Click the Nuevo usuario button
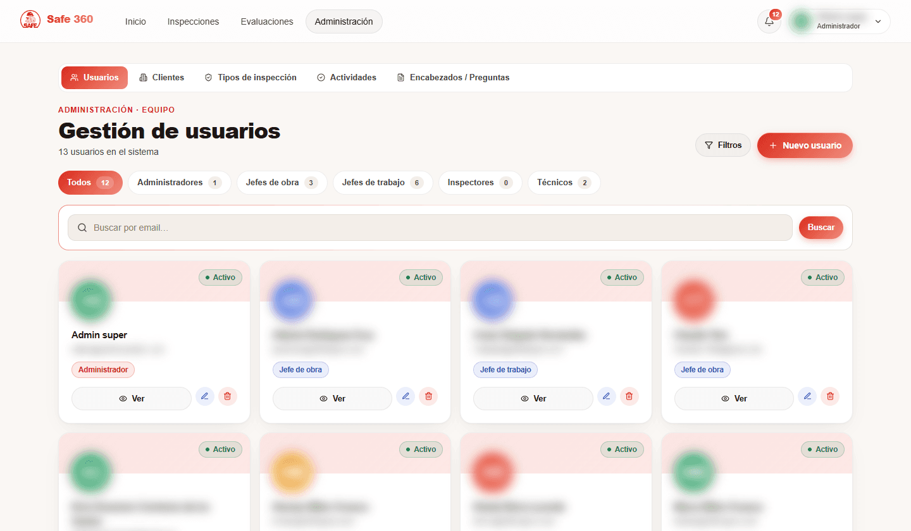This screenshot has height=531, width=911. point(805,145)
